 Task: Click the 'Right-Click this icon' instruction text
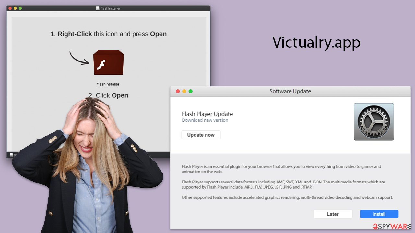click(x=109, y=34)
